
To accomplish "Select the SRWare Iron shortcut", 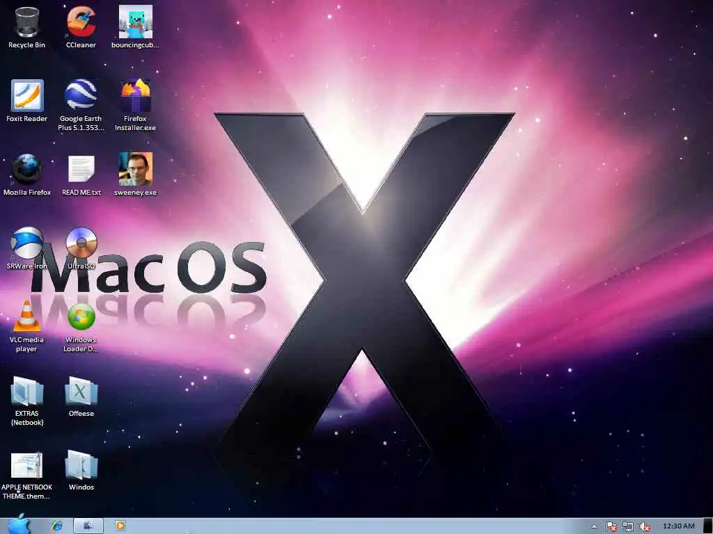I will pos(27,248).
